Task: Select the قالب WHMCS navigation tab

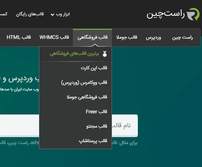Action: (x=54, y=37)
